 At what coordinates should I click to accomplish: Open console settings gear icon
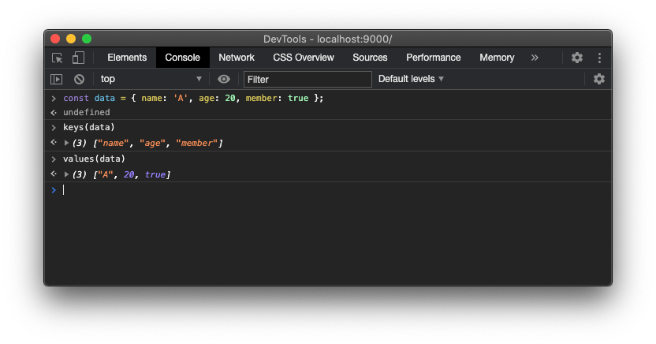point(599,79)
